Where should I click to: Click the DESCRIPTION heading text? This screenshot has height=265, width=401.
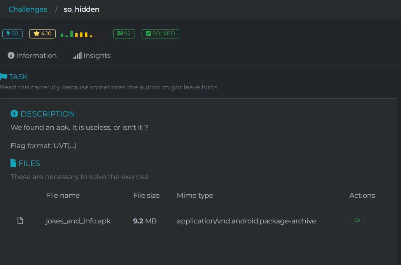pyautogui.click(x=47, y=114)
